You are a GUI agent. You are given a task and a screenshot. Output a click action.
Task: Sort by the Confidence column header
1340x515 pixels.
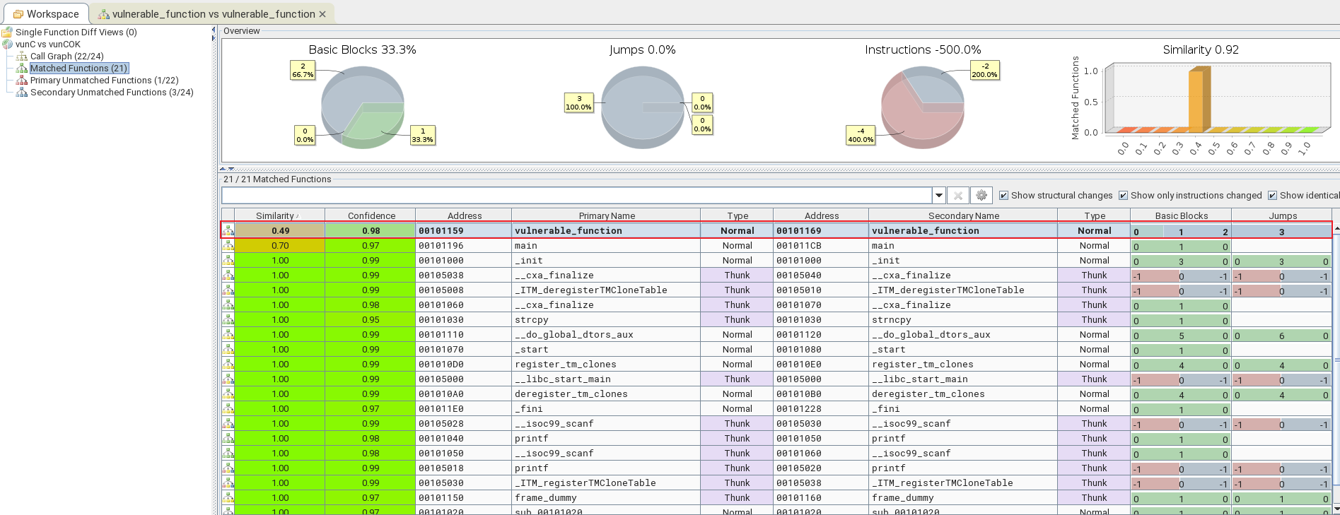click(371, 215)
